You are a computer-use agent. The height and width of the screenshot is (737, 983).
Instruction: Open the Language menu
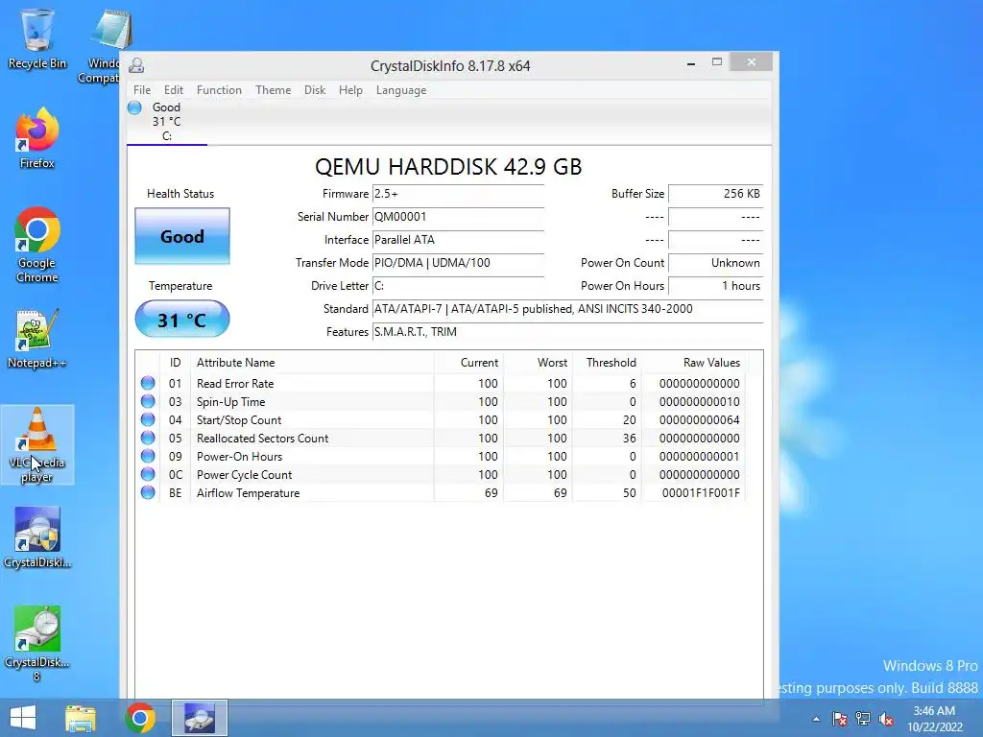(x=401, y=89)
